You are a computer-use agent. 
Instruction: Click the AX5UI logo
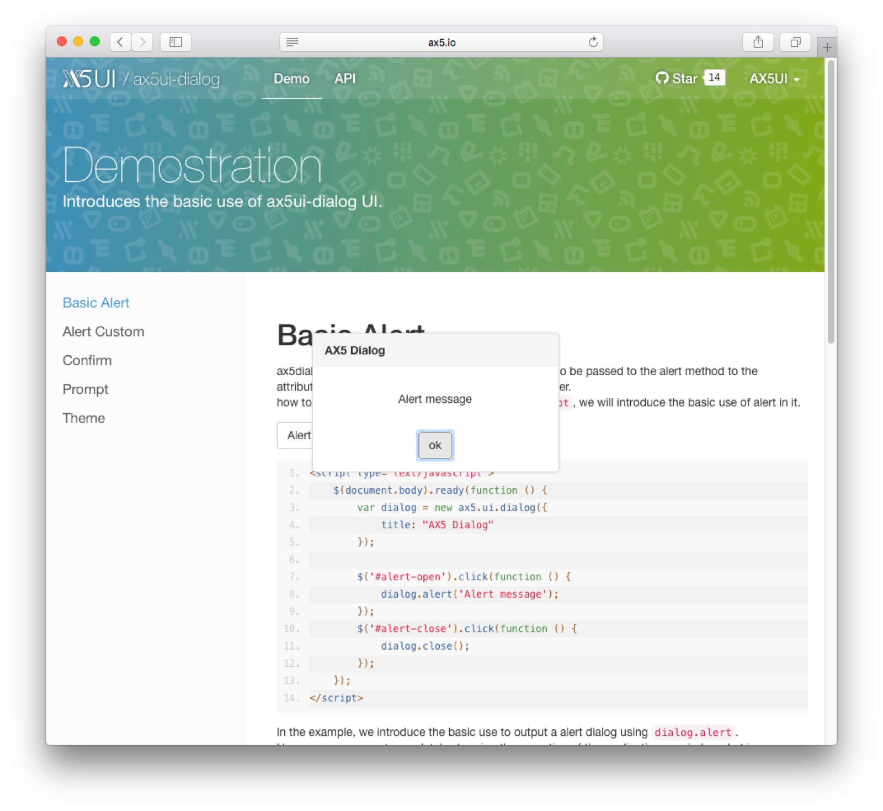click(x=89, y=79)
